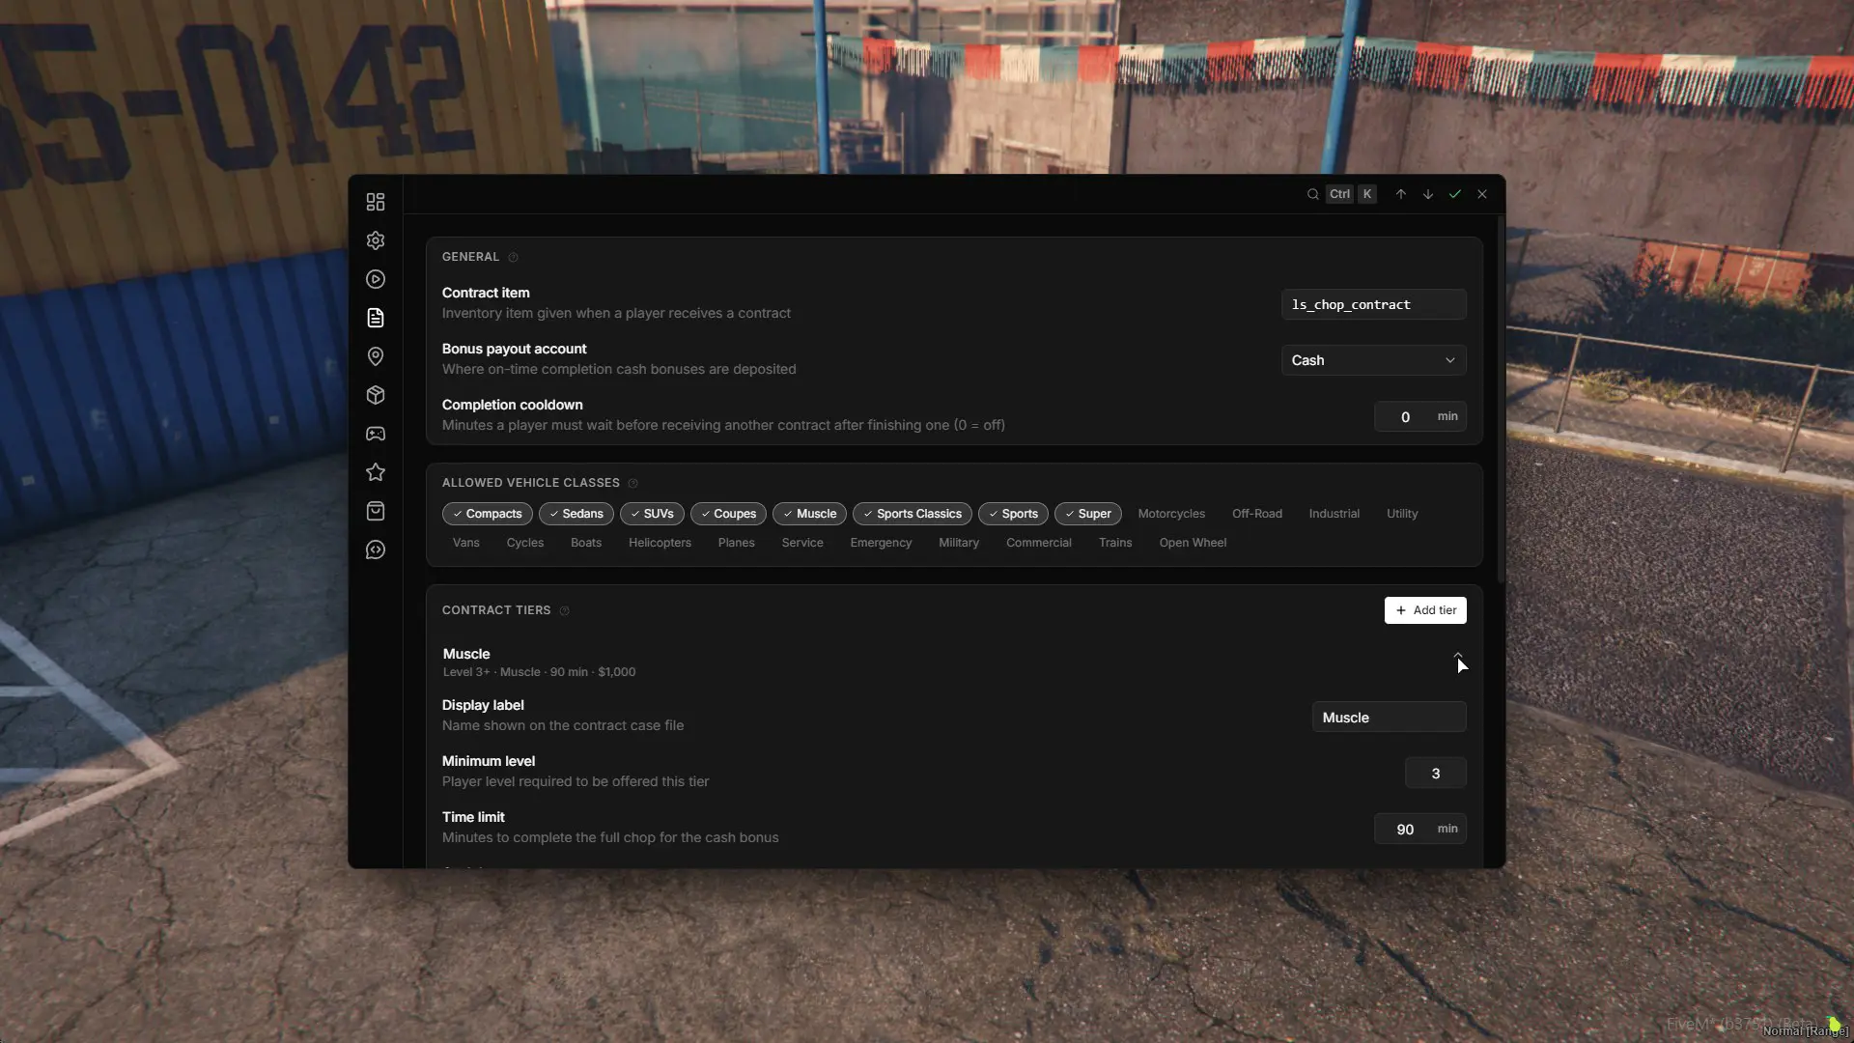The image size is (1854, 1043).
Task: Enable the Utility vehicle class
Action: pyautogui.click(x=1402, y=514)
